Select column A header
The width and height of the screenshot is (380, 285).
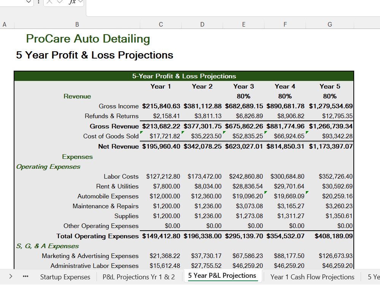[x=4, y=24]
